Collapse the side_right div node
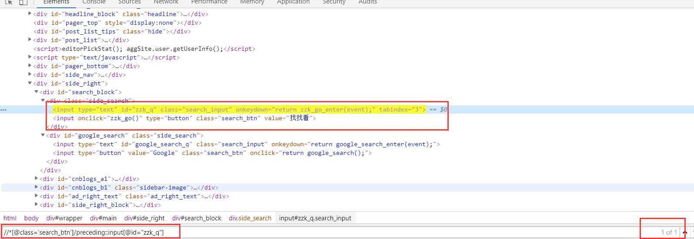Screen dimensions: 694x239 [30, 83]
